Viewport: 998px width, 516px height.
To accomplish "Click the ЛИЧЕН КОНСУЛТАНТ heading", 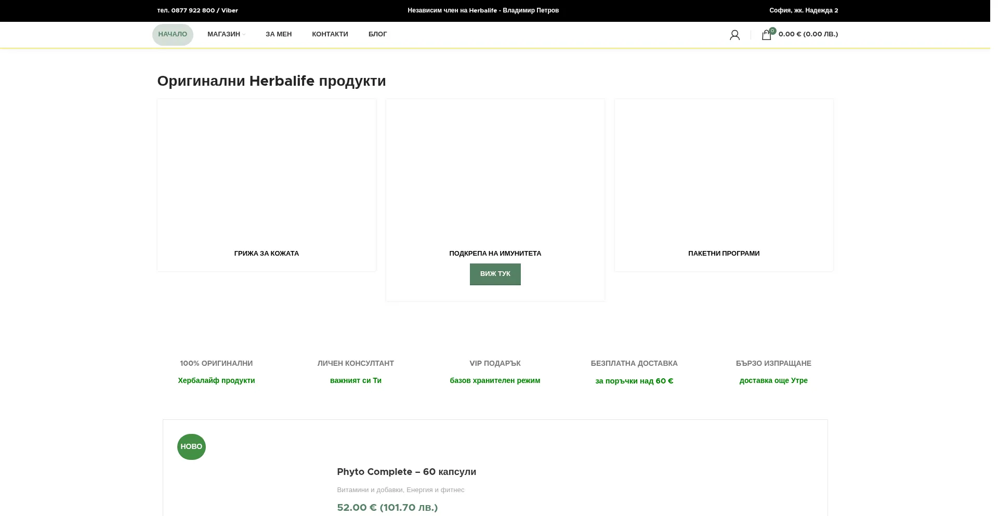I will click(x=356, y=363).
